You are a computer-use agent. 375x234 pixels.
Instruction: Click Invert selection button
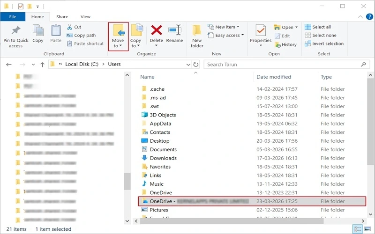click(324, 44)
